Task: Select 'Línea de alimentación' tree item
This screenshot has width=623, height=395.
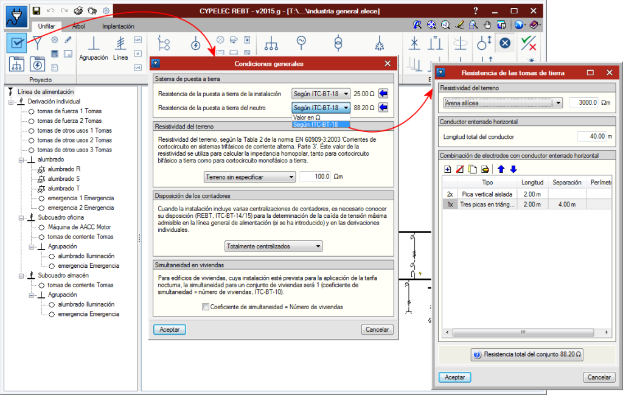Action: click(45, 92)
